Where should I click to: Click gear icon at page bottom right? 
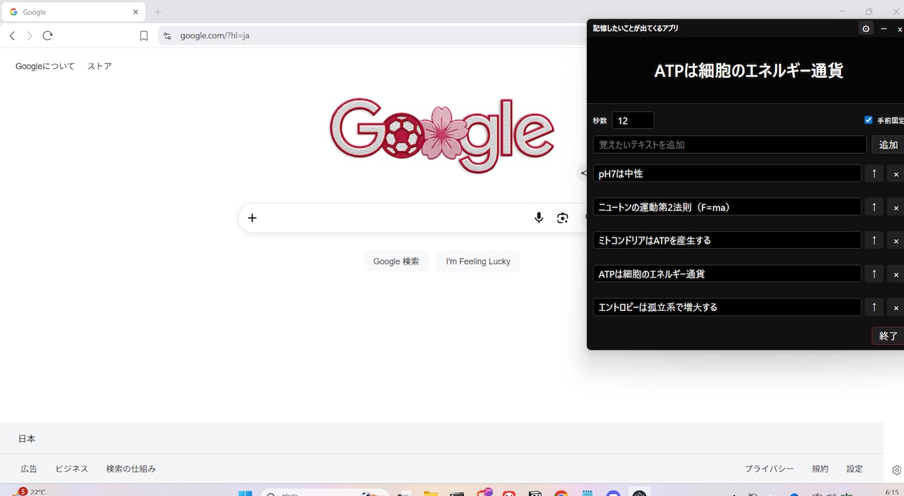[x=897, y=470]
